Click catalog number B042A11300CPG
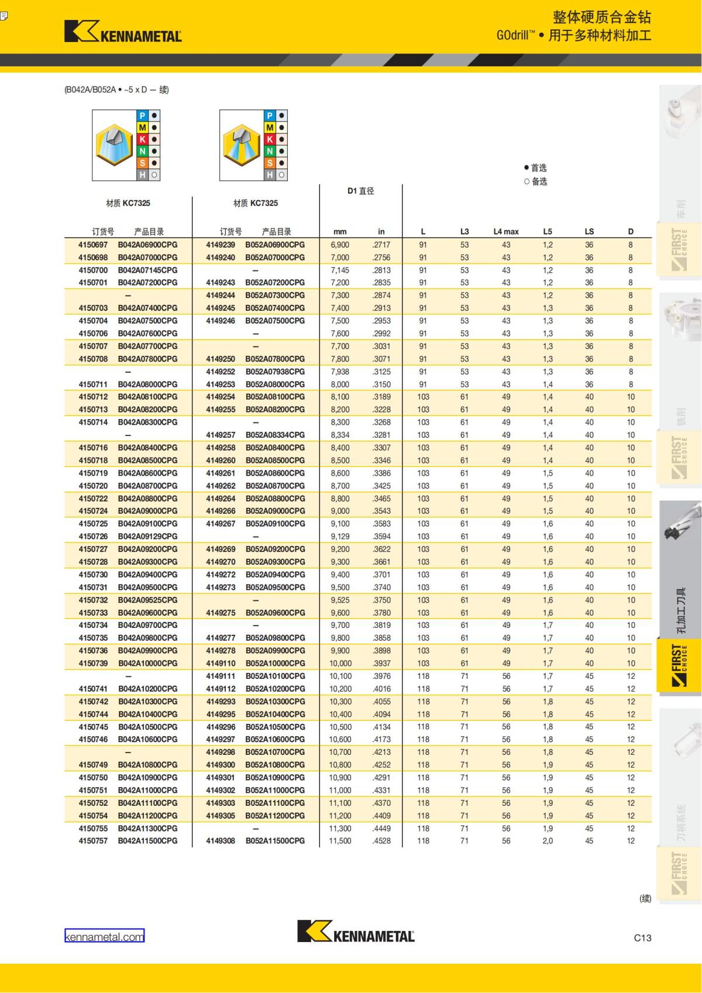The image size is (702, 993). (147, 829)
